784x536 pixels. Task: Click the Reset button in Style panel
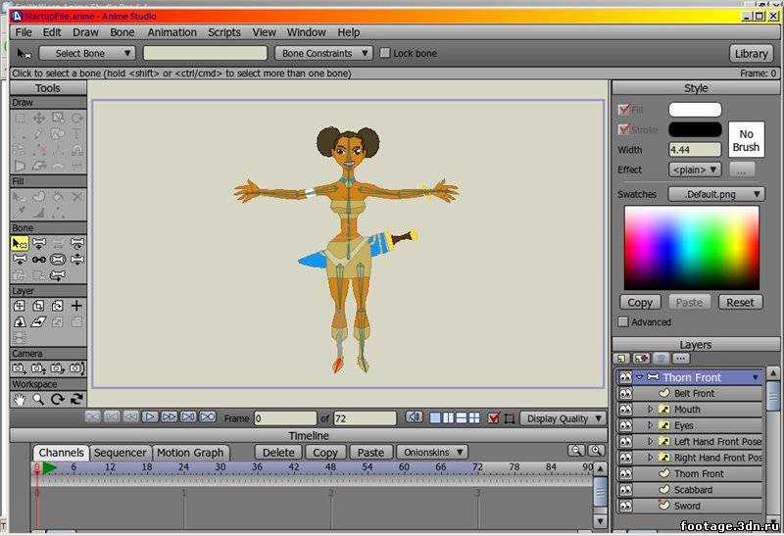click(740, 303)
